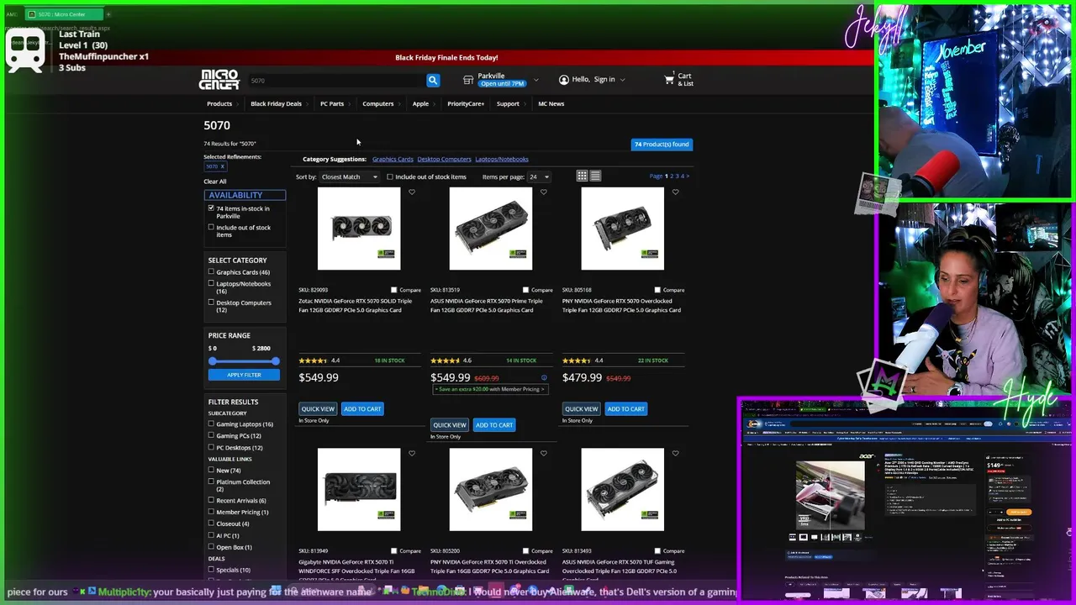Open new browser tab with plus icon

pyautogui.click(x=108, y=14)
